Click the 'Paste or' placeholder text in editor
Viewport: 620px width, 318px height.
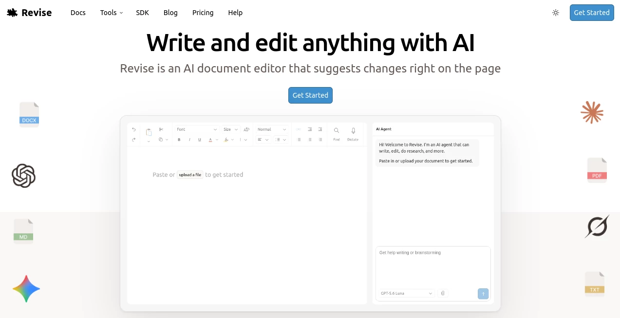164,175
